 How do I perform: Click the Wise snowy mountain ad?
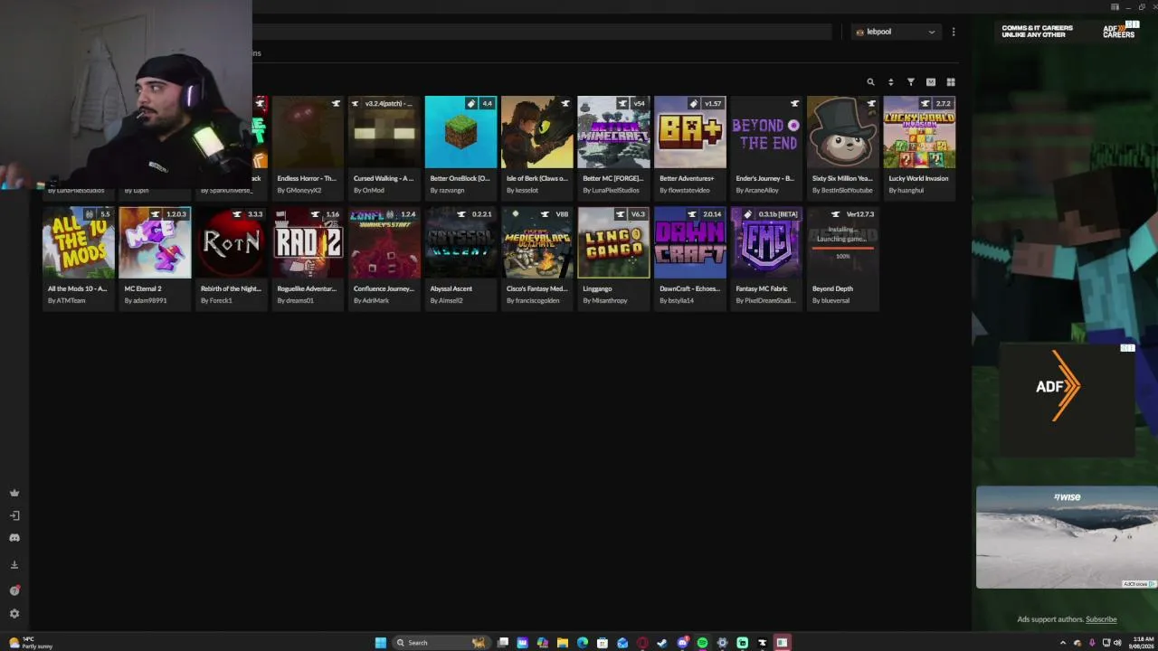[x=1067, y=537]
